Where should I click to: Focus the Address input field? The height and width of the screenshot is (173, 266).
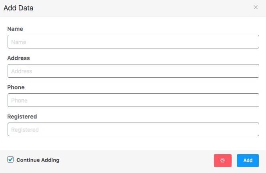pyautogui.click(x=133, y=71)
